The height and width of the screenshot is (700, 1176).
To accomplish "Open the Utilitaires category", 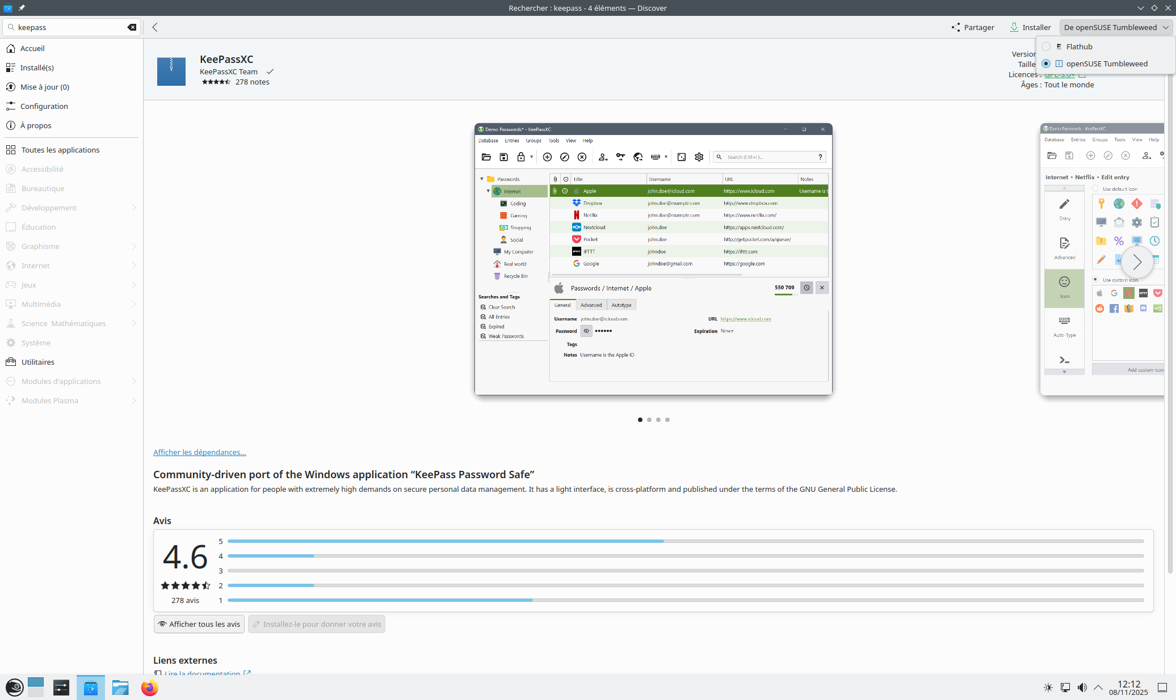I will (x=37, y=362).
